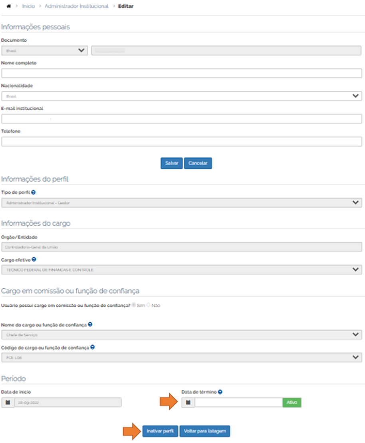Viewport: 365px width, 443px height.
Task: Toggle the green Ativo status button
Action: click(x=292, y=402)
